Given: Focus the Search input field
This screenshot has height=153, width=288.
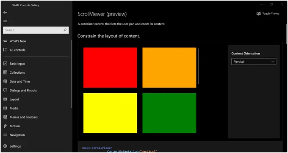Looking at the screenshot, I should click(36, 30).
